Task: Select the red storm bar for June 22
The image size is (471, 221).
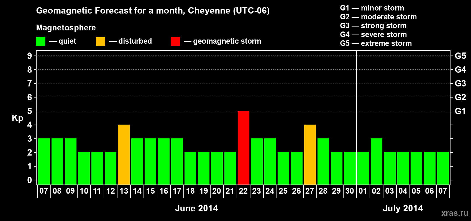Action: pyautogui.click(x=244, y=148)
